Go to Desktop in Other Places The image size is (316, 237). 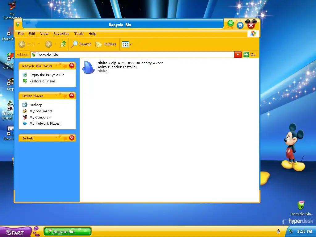tap(36, 105)
